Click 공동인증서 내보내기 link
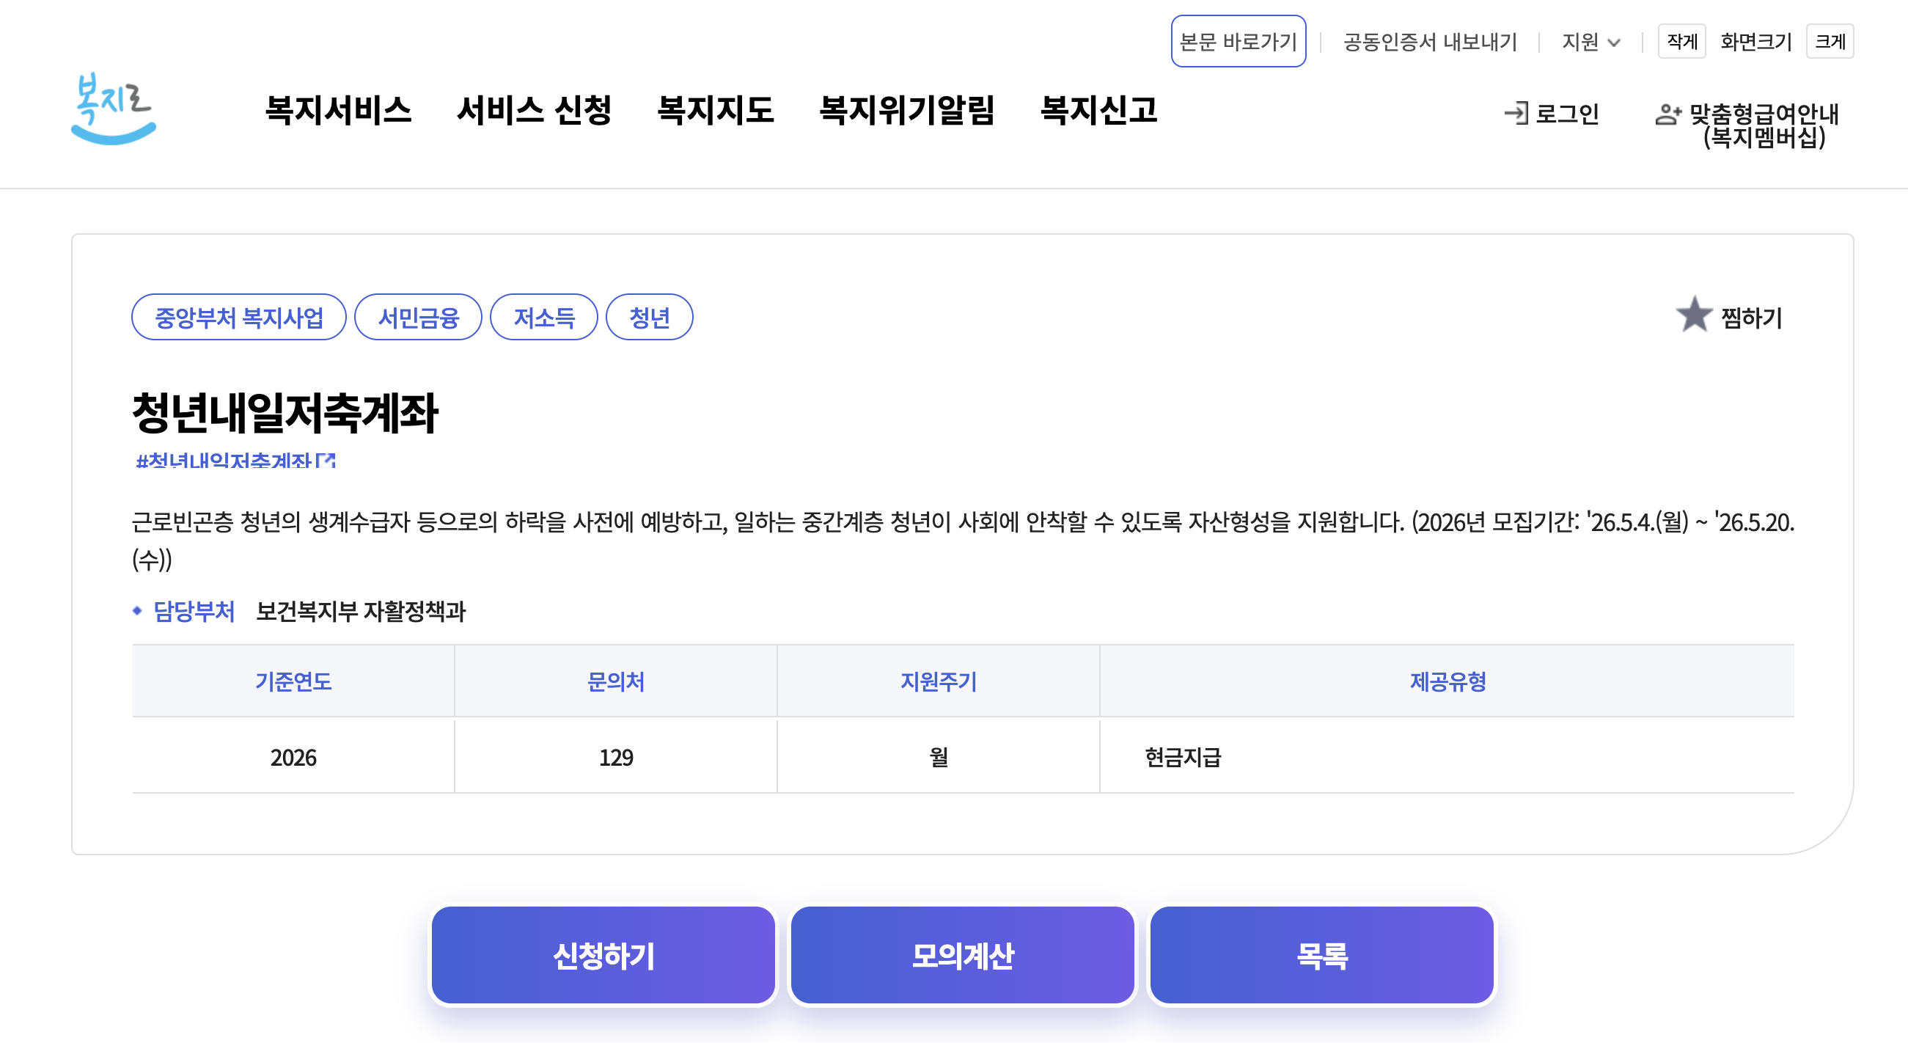 (x=1429, y=42)
